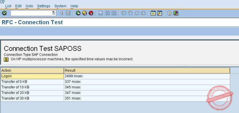Click the Print icon in toolbar
This screenshot has width=239, height=113.
coord(101,13)
